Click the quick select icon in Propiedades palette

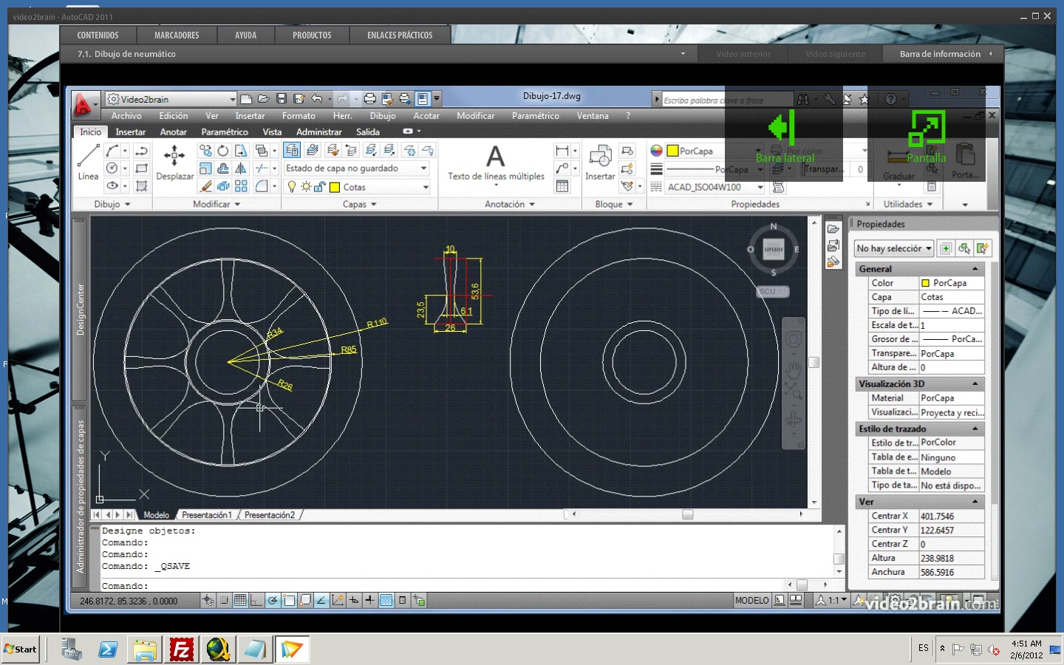982,248
